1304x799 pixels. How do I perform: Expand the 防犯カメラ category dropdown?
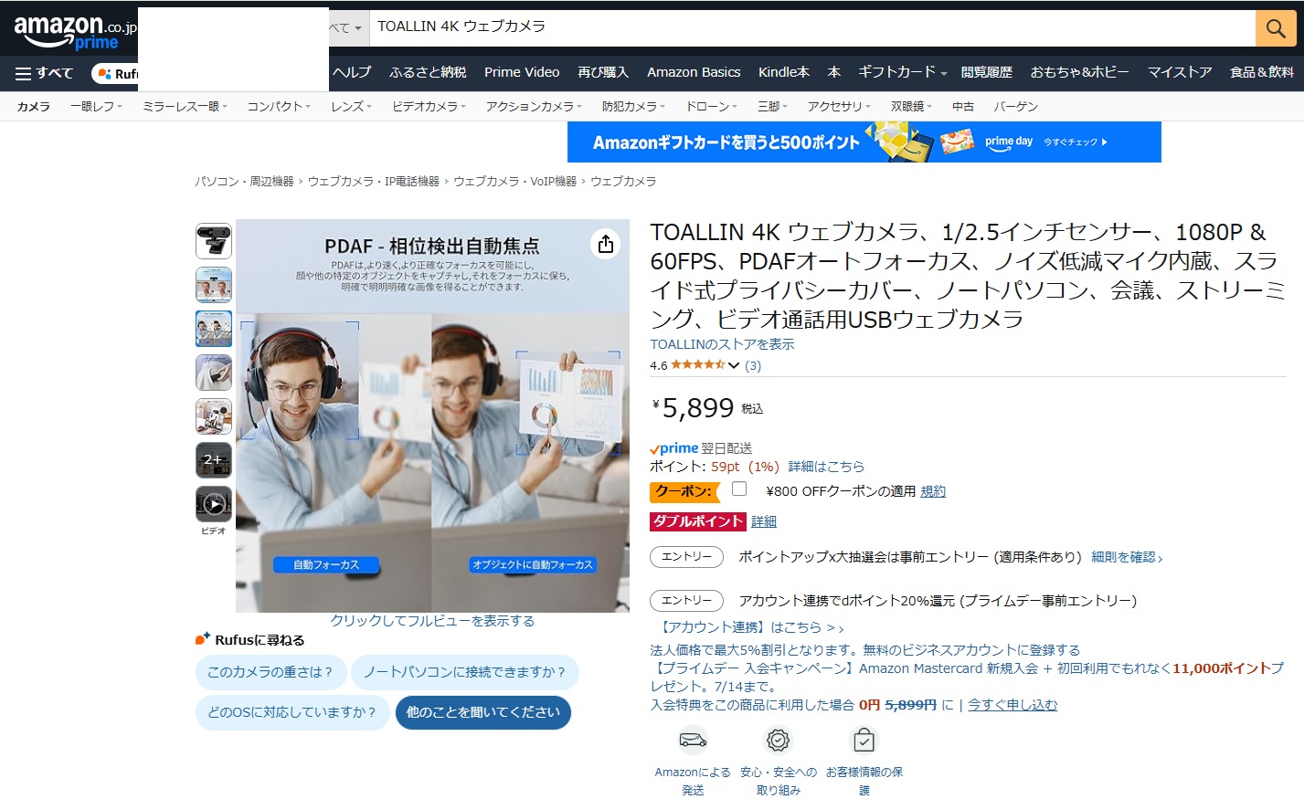(x=633, y=106)
